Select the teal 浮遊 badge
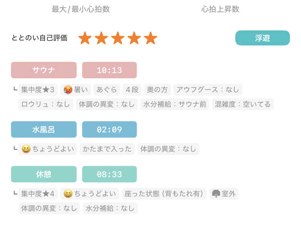Viewport: 301px width, 226px height. point(263,38)
